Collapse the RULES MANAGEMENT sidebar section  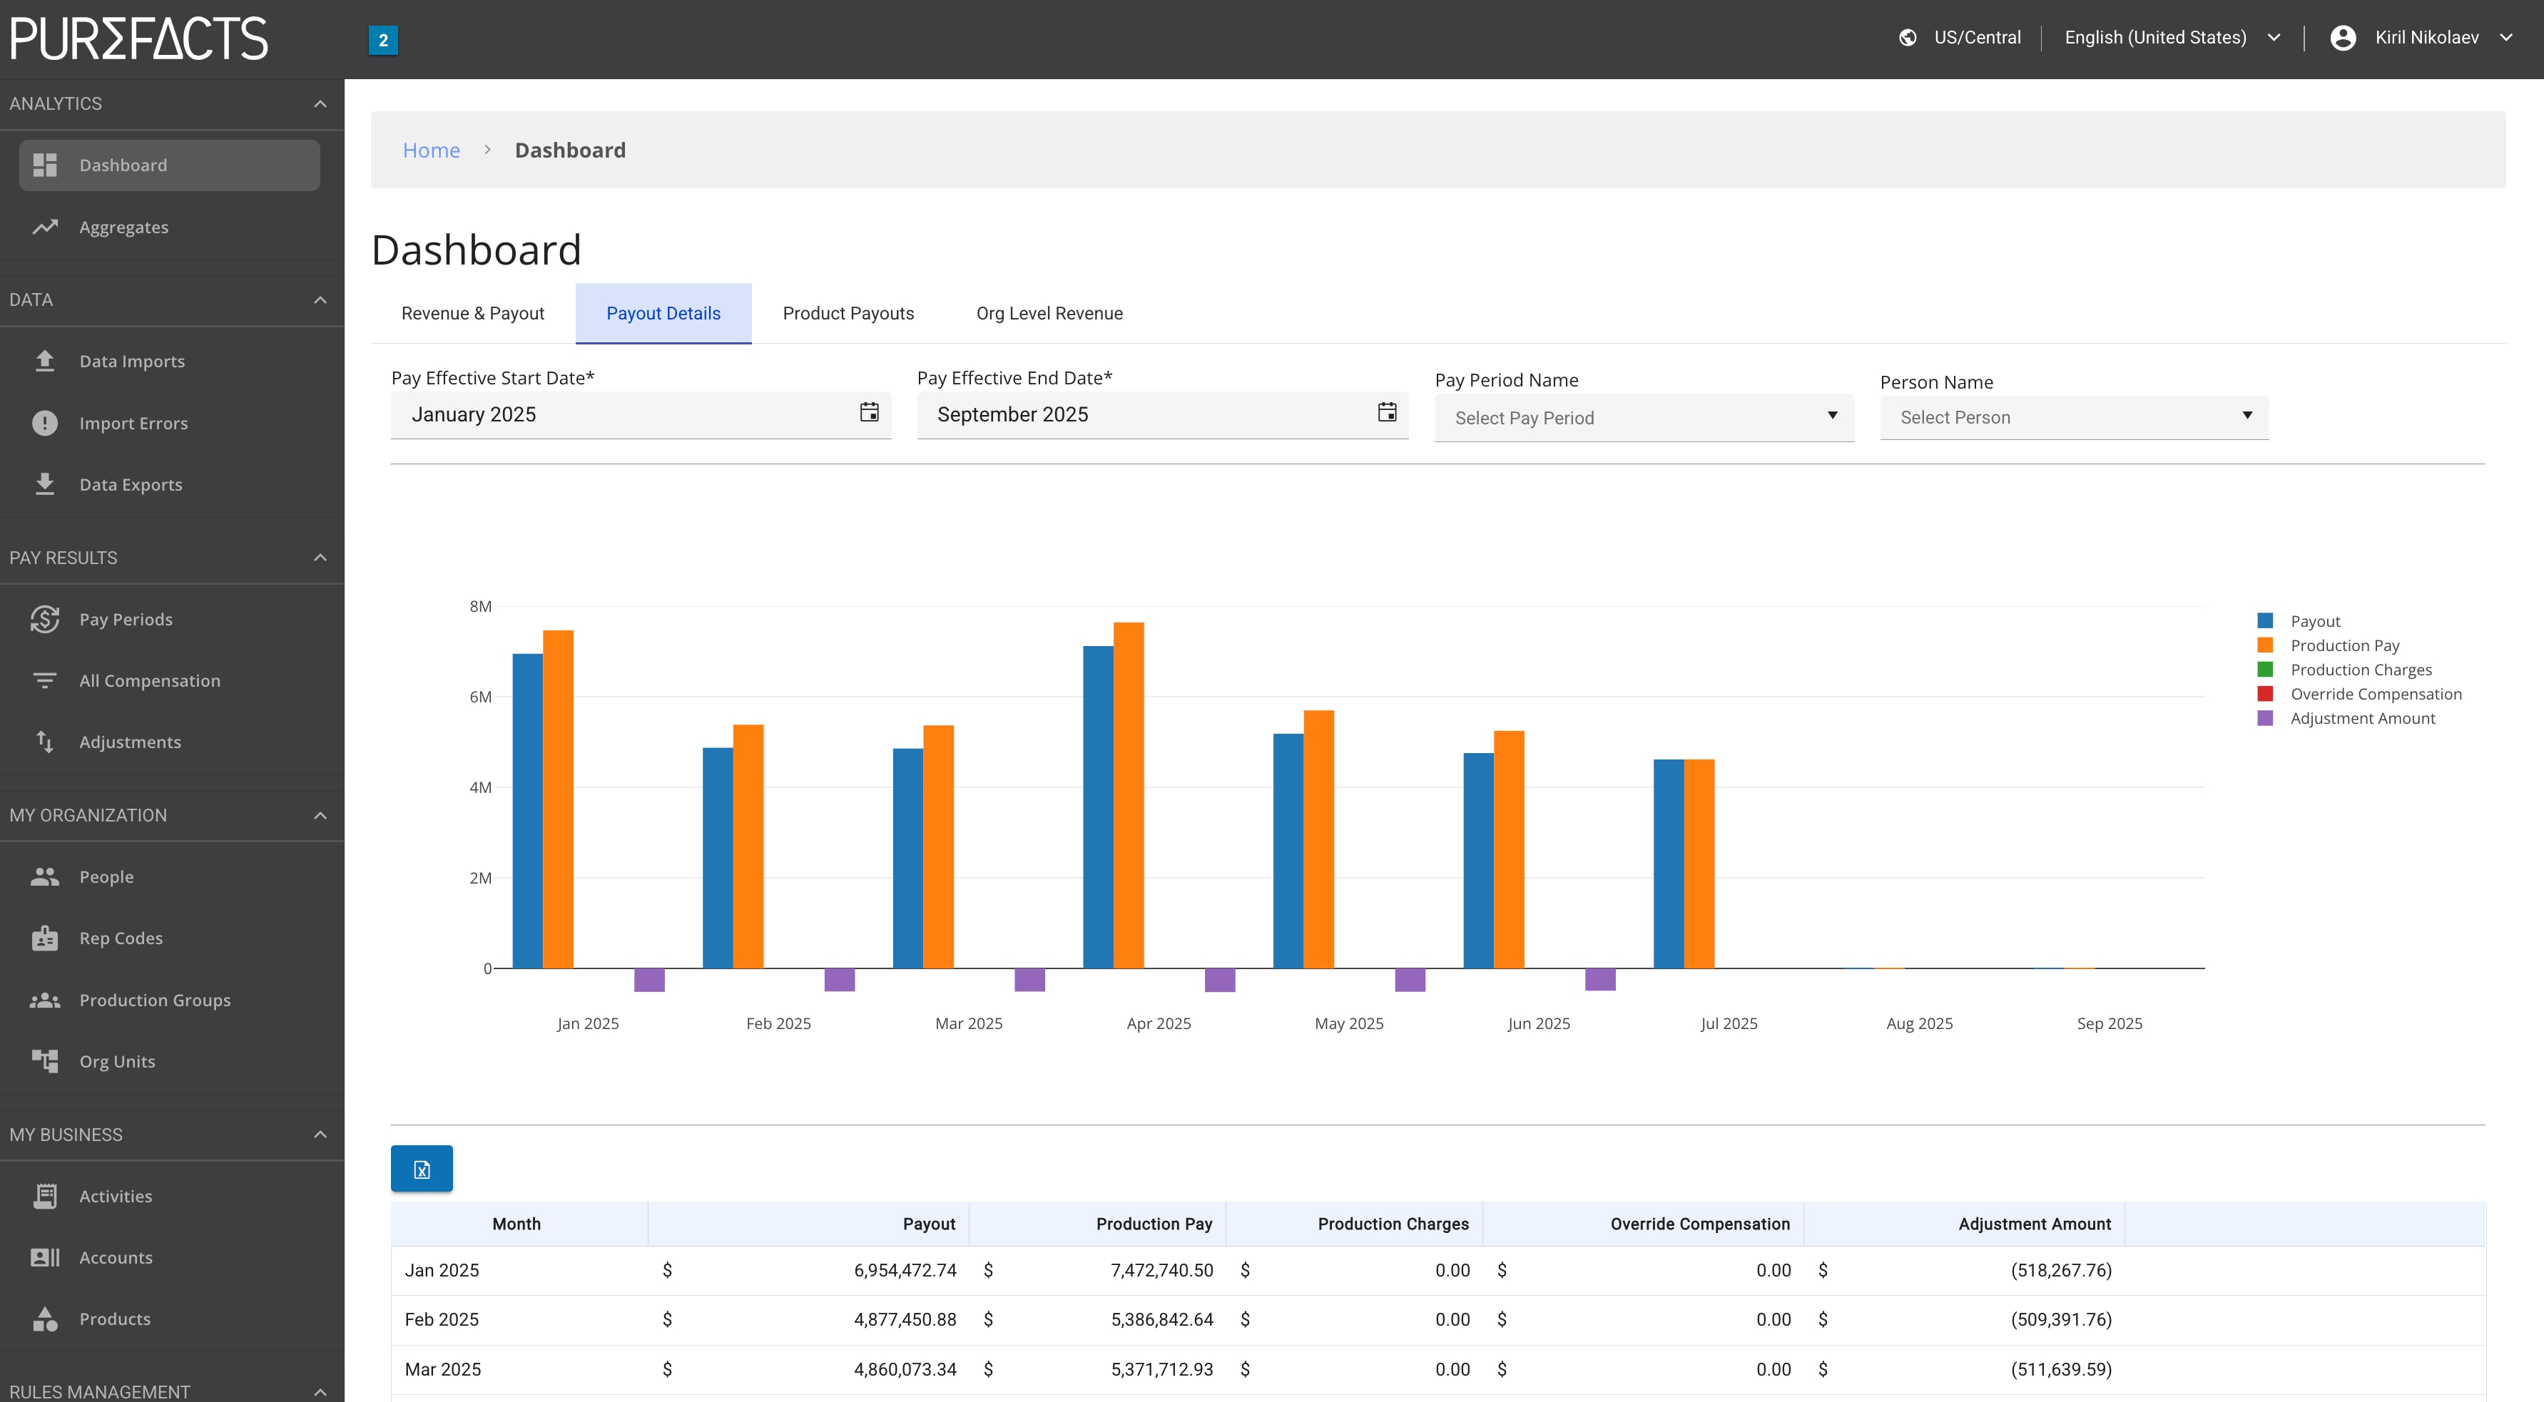coord(320,1392)
